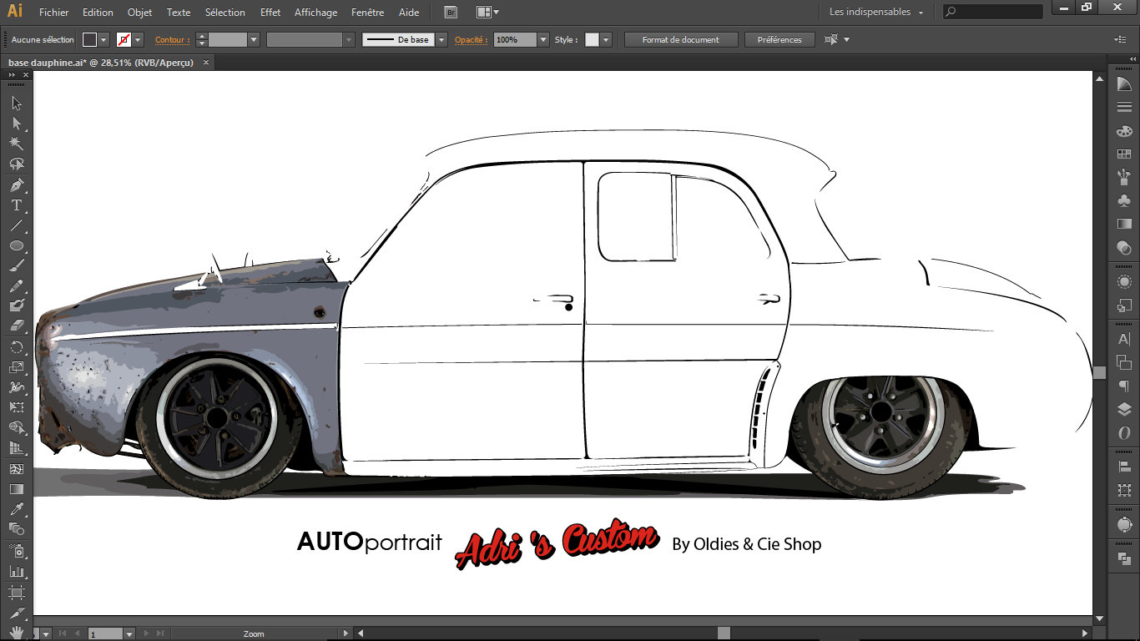This screenshot has height=641, width=1140.
Task: Choose the Paintbrush tool
Action: (16, 266)
